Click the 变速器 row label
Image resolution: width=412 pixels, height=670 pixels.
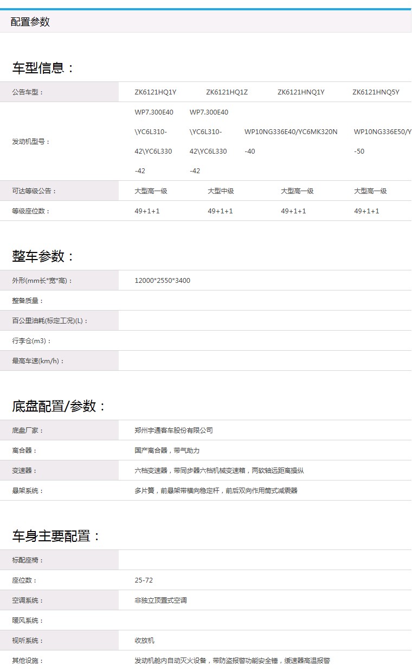(x=24, y=471)
